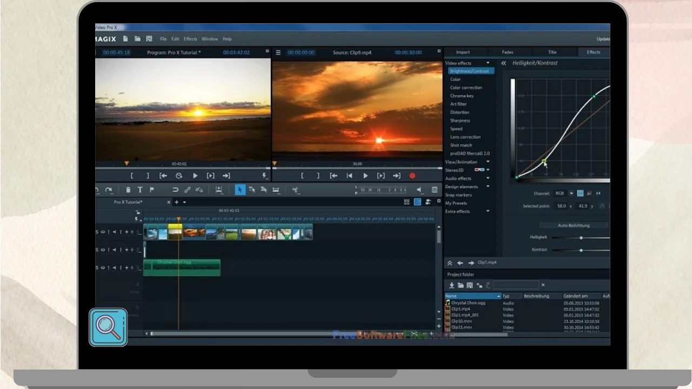
Task: Play the program monitor preview
Action: (x=195, y=176)
